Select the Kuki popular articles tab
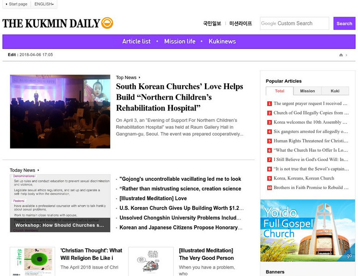358x276 pixels. tap(335, 91)
